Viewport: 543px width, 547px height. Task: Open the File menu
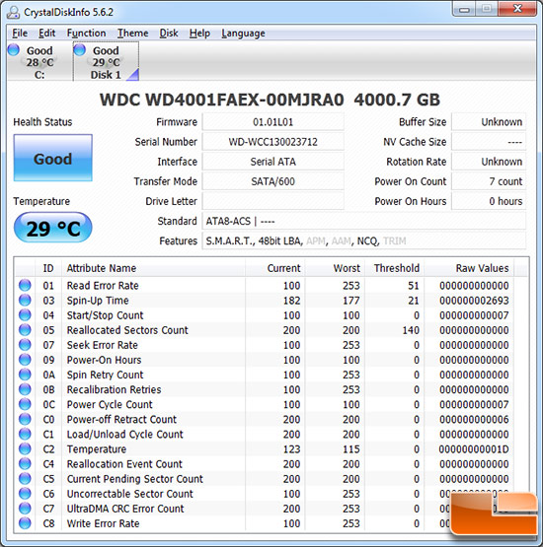(x=20, y=34)
